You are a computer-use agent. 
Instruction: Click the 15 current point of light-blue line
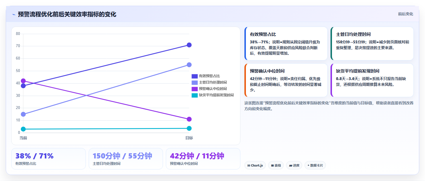[x=23, y=114]
